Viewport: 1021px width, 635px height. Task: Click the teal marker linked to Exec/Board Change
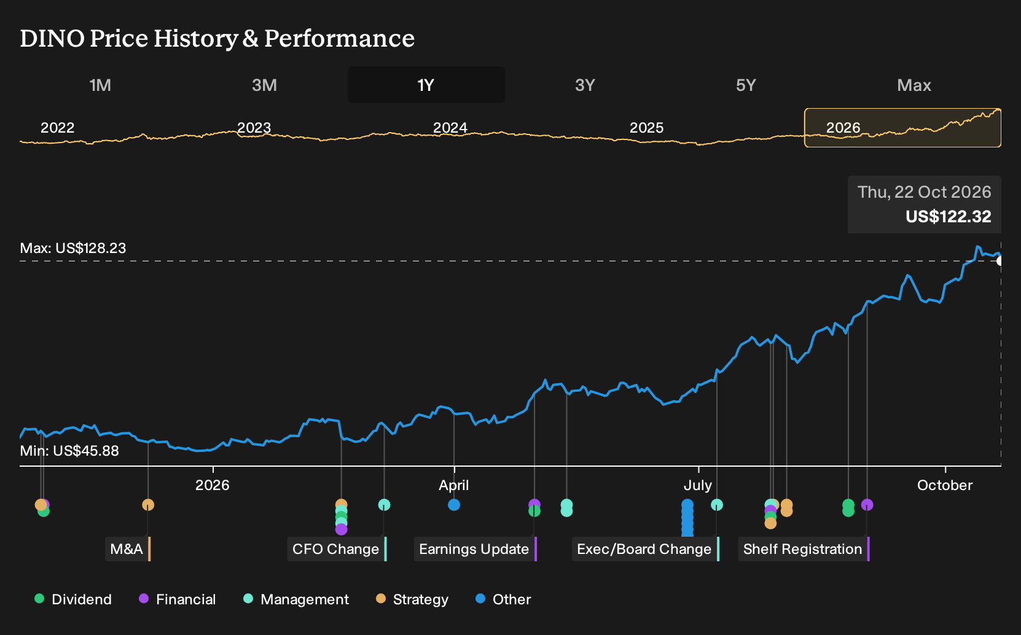[717, 505]
